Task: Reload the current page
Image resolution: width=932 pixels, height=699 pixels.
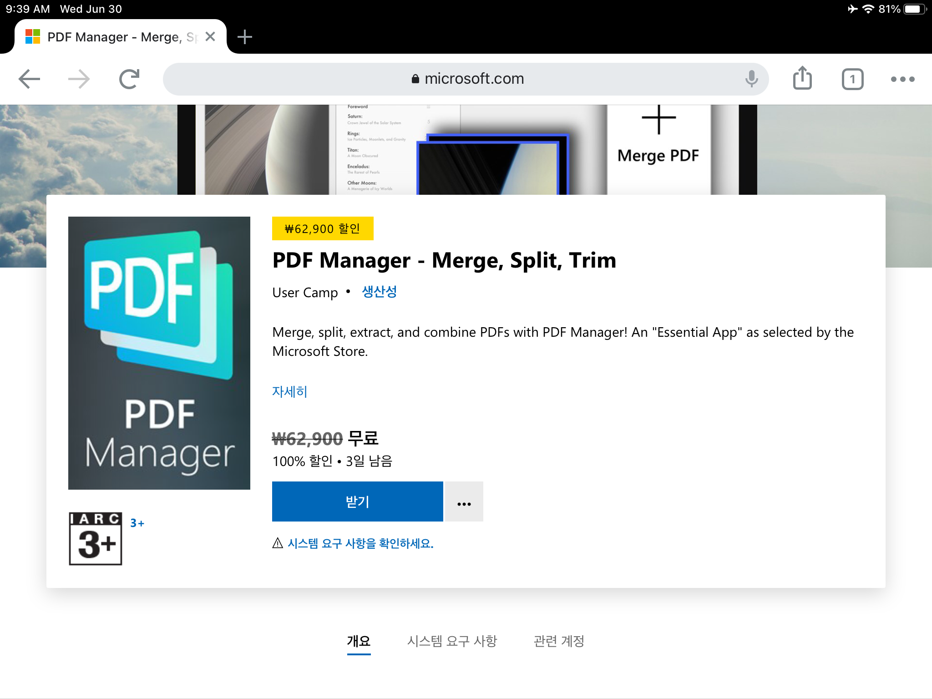Action: pos(129,79)
